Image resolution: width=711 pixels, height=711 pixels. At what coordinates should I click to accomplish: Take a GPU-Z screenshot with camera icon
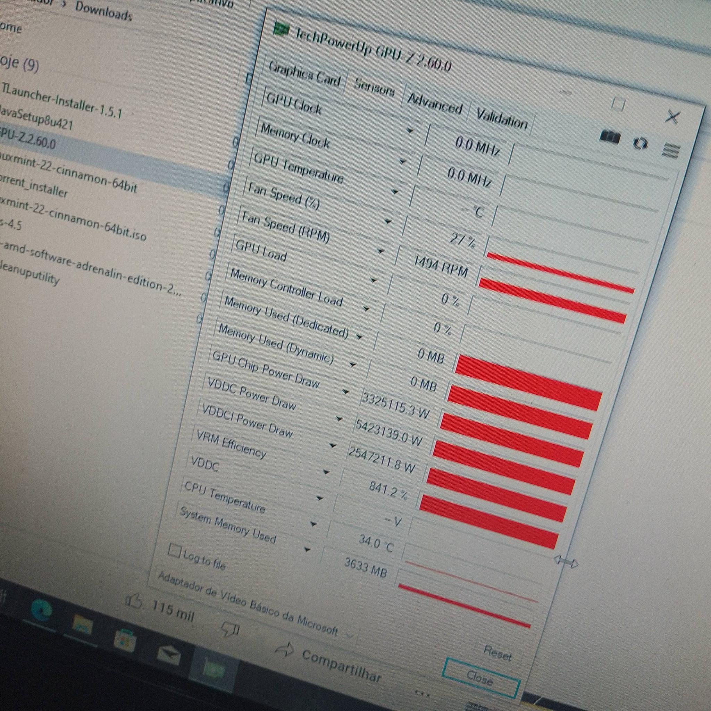pos(610,137)
